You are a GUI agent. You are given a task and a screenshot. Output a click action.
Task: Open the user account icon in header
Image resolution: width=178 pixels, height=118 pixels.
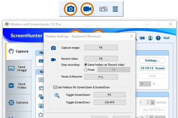(150, 38)
